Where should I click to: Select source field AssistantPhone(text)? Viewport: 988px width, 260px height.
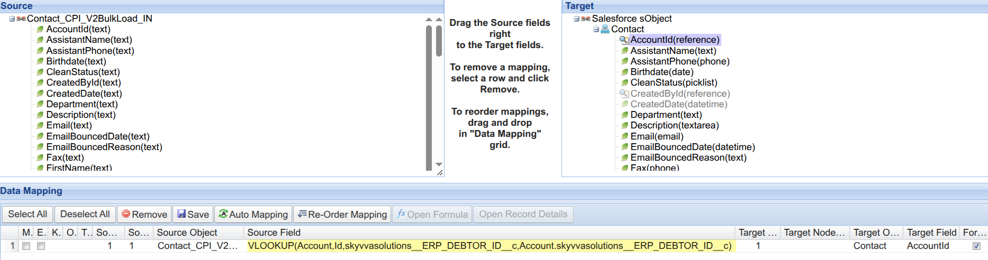click(x=90, y=51)
